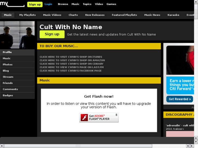This screenshot has width=198, height=148.
Task: View CWNN's page on Last.fm link
Action: [x=72, y=67]
